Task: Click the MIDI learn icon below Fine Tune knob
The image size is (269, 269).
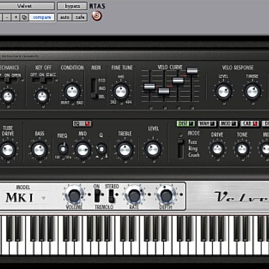Action: pyautogui.click(x=121, y=104)
